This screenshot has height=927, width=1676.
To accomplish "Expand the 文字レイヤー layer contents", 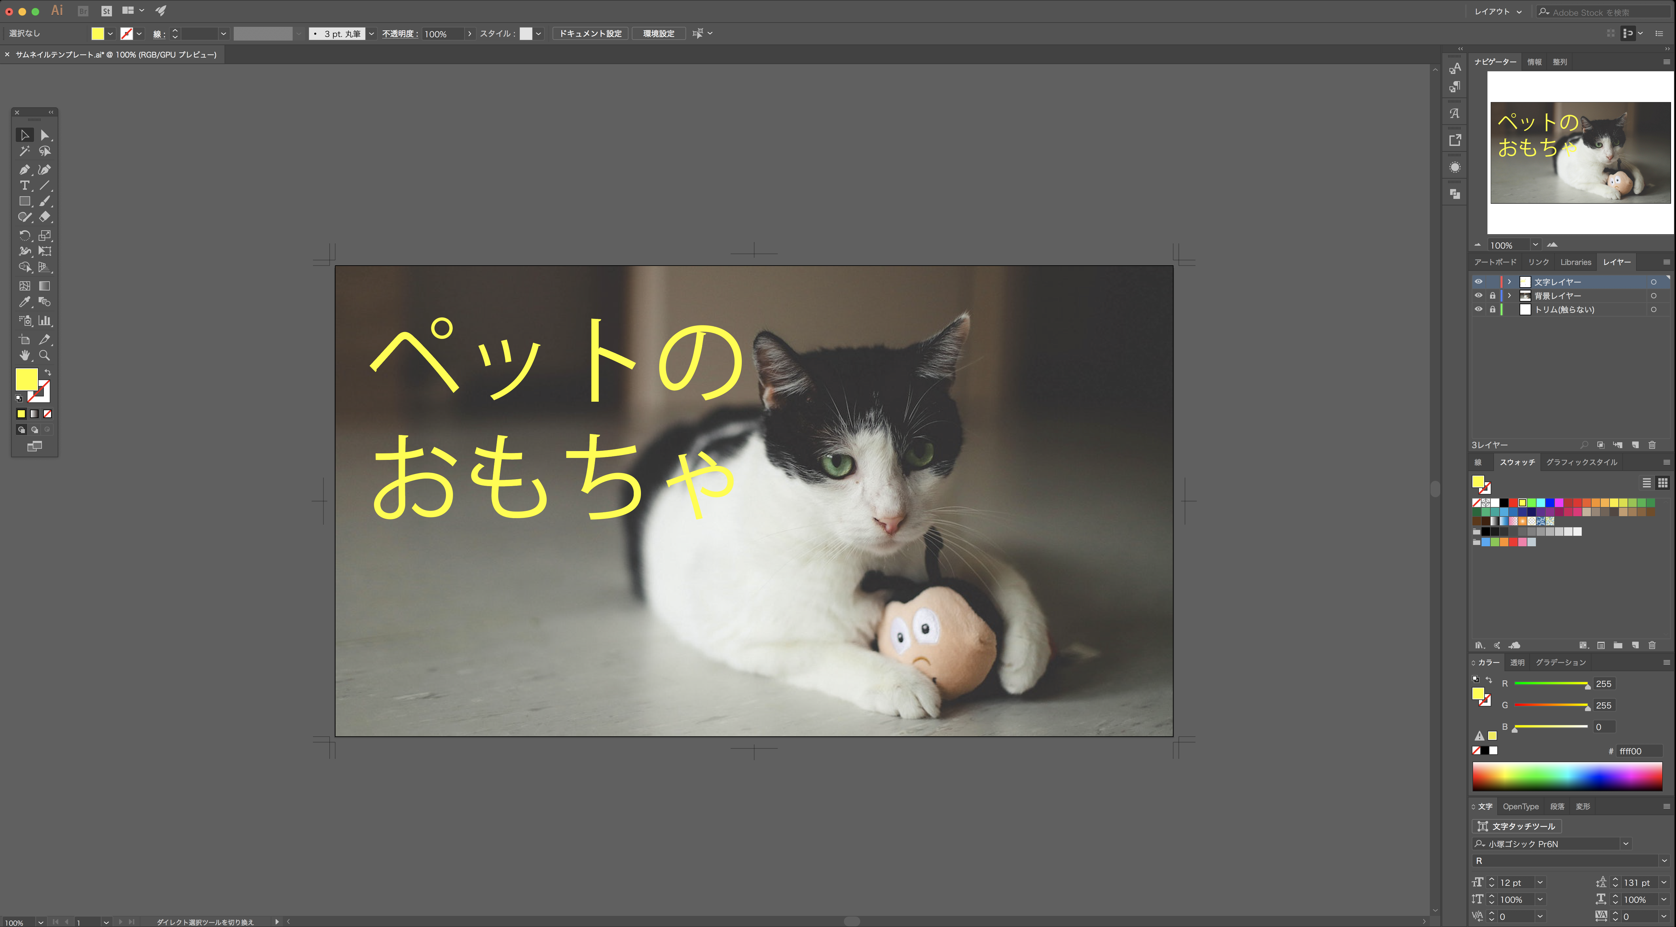I will (x=1509, y=282).
